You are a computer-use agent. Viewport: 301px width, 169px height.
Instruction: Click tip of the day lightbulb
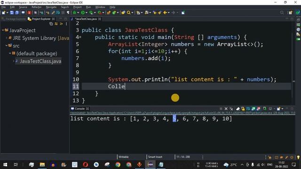pos(298,157)
